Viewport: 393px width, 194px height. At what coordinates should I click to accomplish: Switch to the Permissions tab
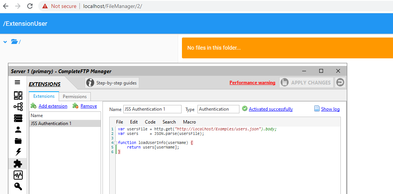[x=75, y=97]
